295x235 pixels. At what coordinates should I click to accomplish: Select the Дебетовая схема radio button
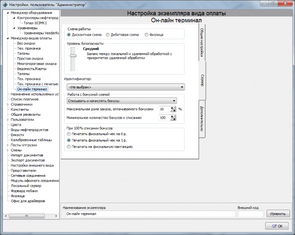[x=107, y=35]
